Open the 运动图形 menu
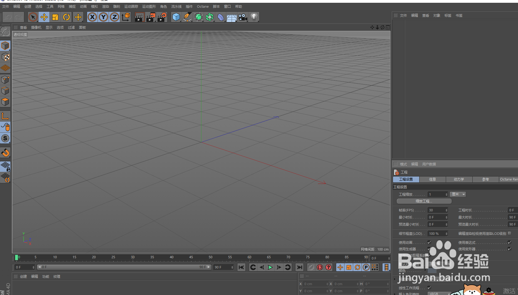Image resolution: width=518 pixels, height=295 pixels. (149, 6)
